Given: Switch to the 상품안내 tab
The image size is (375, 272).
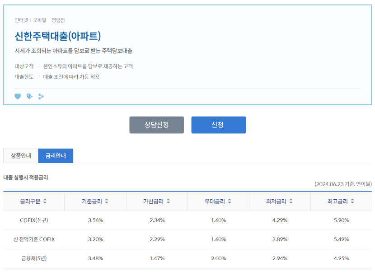Looking at the screenshot, I should (21, 156).
